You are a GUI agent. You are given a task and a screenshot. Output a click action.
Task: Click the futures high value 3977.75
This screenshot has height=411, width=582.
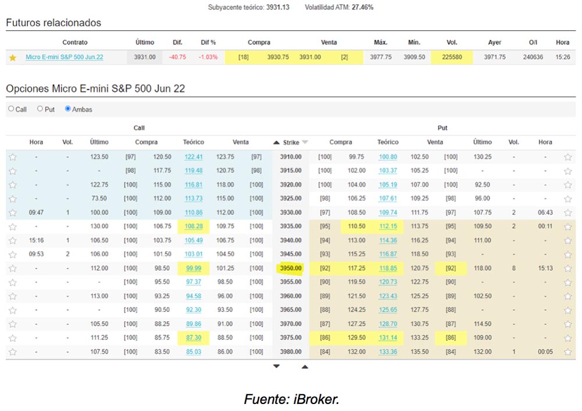(x=381, y=57)
